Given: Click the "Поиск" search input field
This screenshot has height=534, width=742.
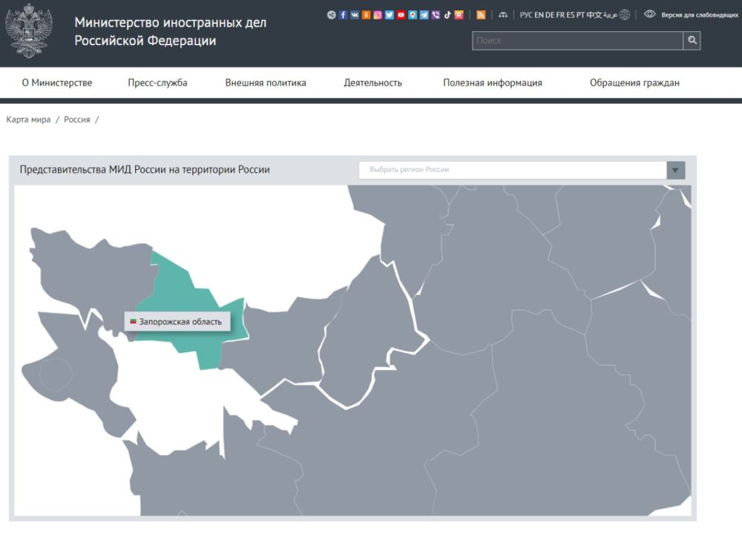Looking at the screenshot, I should (x=577, y=41).
